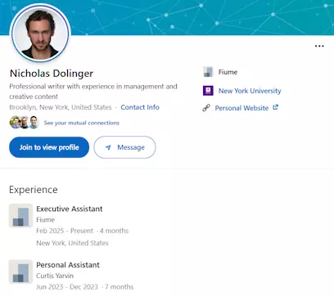The width and height of the screenshot is (334, 297).
Task: Click the Executive Assistant company logo
Action: [x=20, y=215]
